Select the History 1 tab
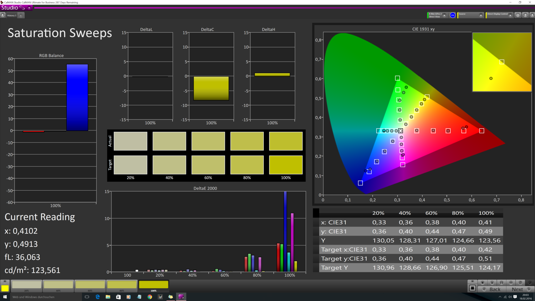Viewport: 535px width, 301px height. pos(12,16)
